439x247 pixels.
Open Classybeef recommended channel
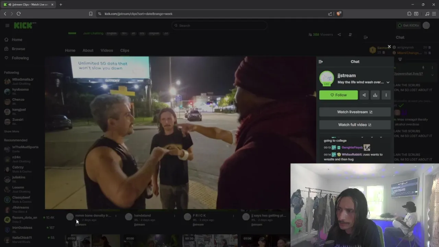click(x=21, y=199)
